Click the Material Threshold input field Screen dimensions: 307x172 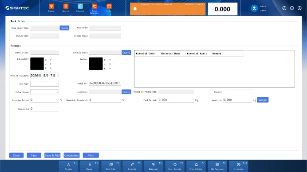tap(105, 100)
